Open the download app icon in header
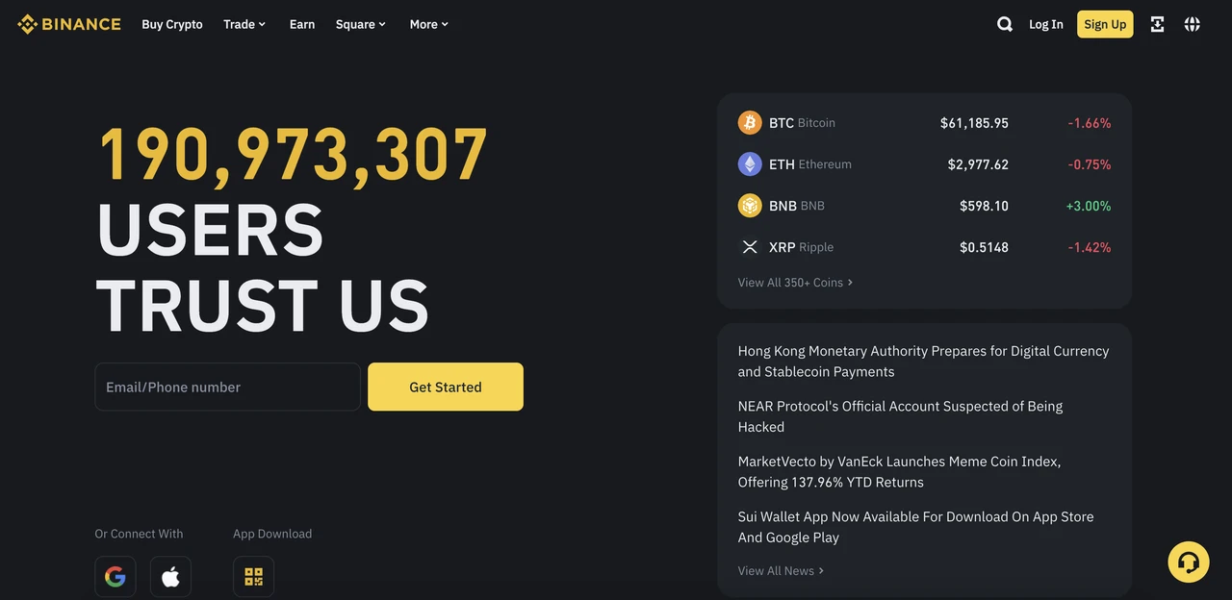Screen dimensions: 1232x600 coord(1158,24)
